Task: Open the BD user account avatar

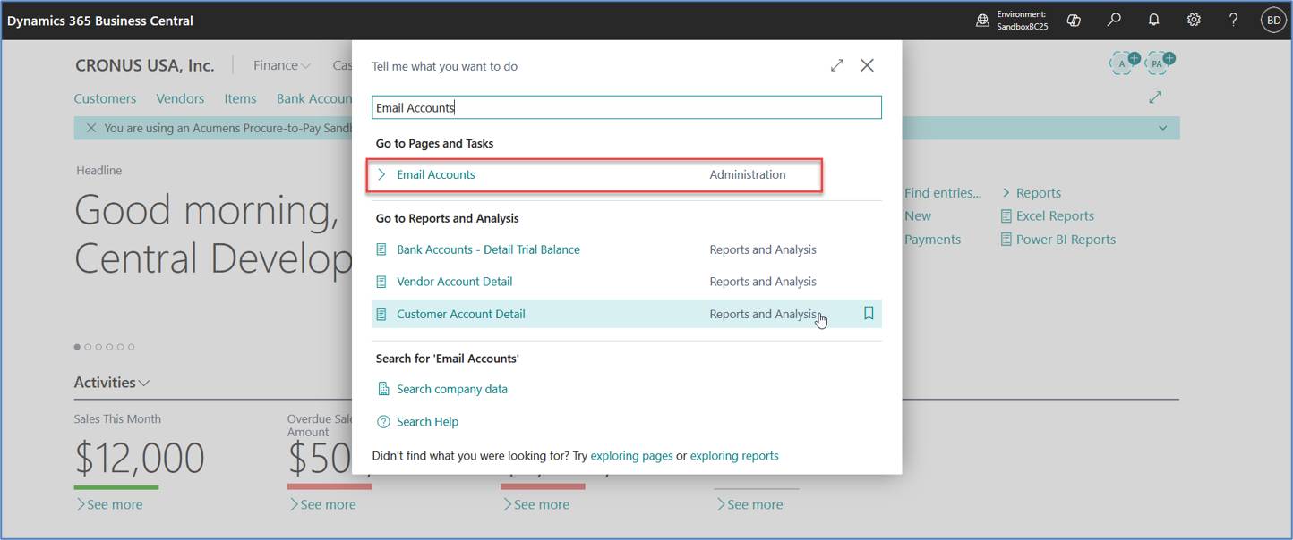Action: coord(1273,20)
